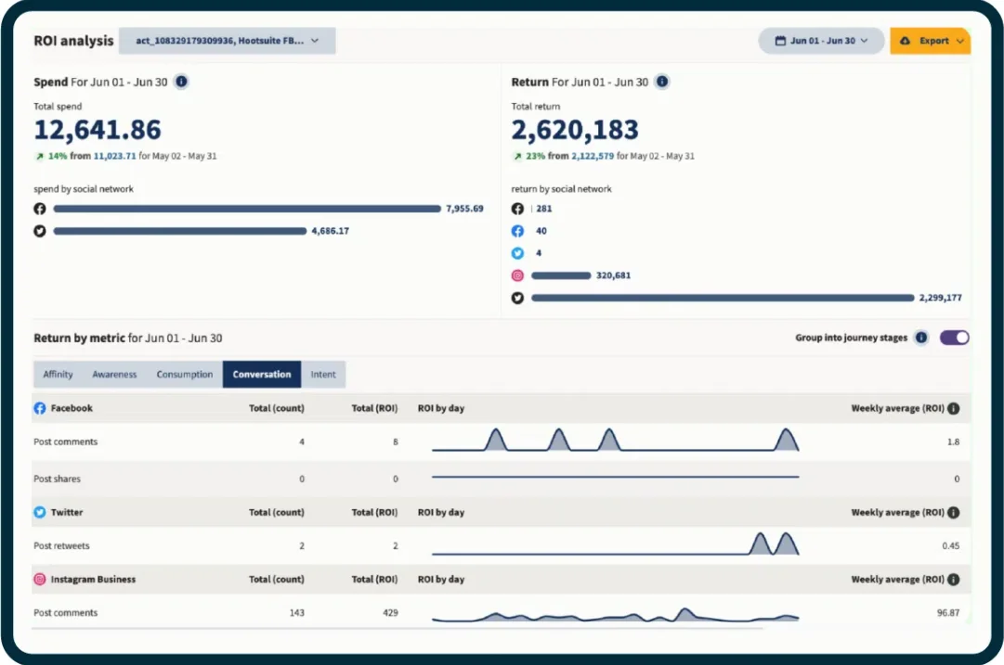
Task: Click the Twitter icon under spend by social network
Action: click(39, 231)
